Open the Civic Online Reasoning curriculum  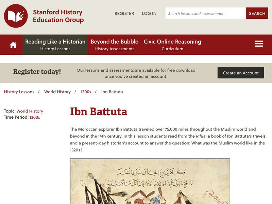point(172,44)
